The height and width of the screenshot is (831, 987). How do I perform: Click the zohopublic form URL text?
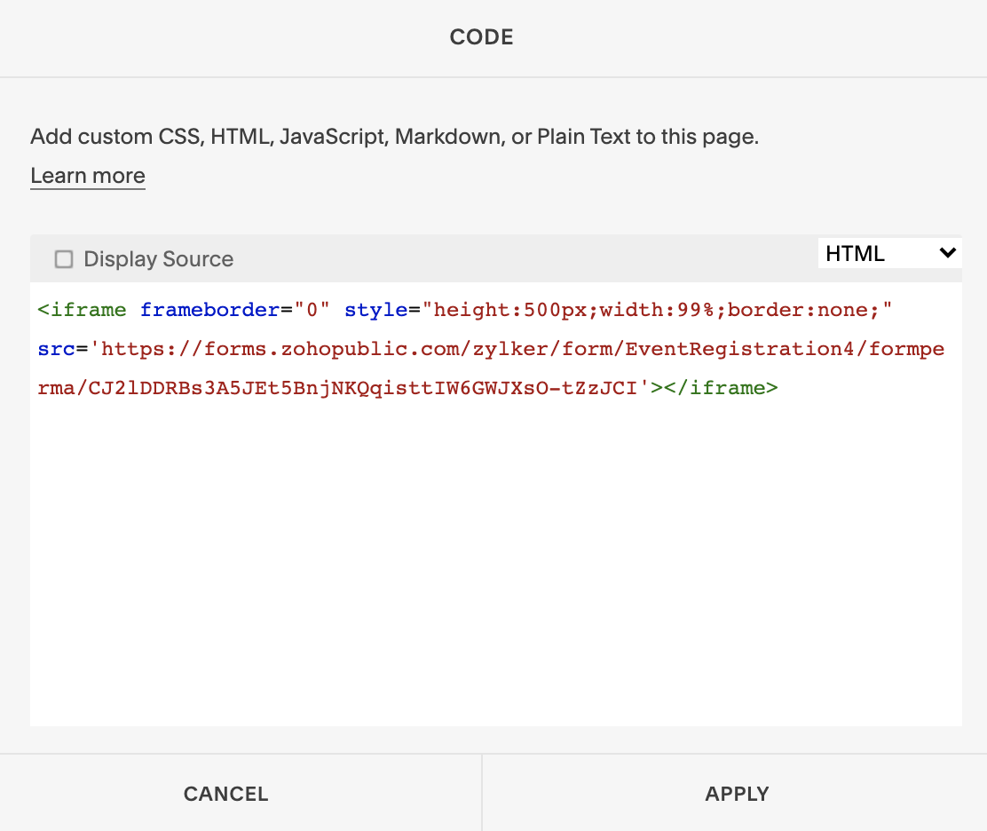[x=490, y=368]
